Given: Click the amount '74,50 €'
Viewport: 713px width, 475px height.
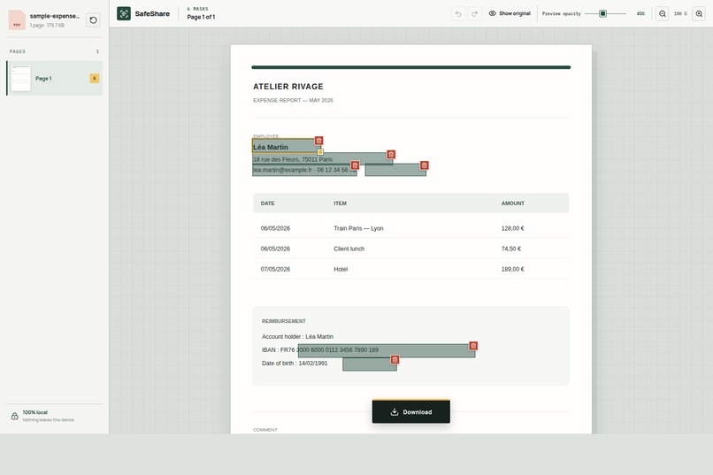Looking at the screenshot, I should click(511, 249).
